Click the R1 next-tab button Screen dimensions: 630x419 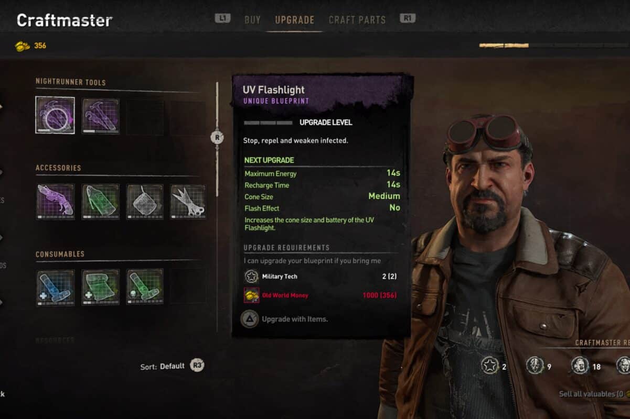pos(408,18)
